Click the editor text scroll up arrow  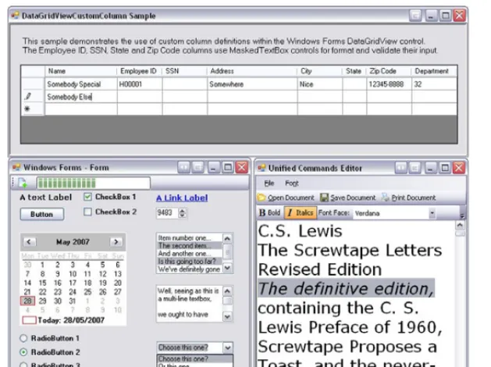460,225
